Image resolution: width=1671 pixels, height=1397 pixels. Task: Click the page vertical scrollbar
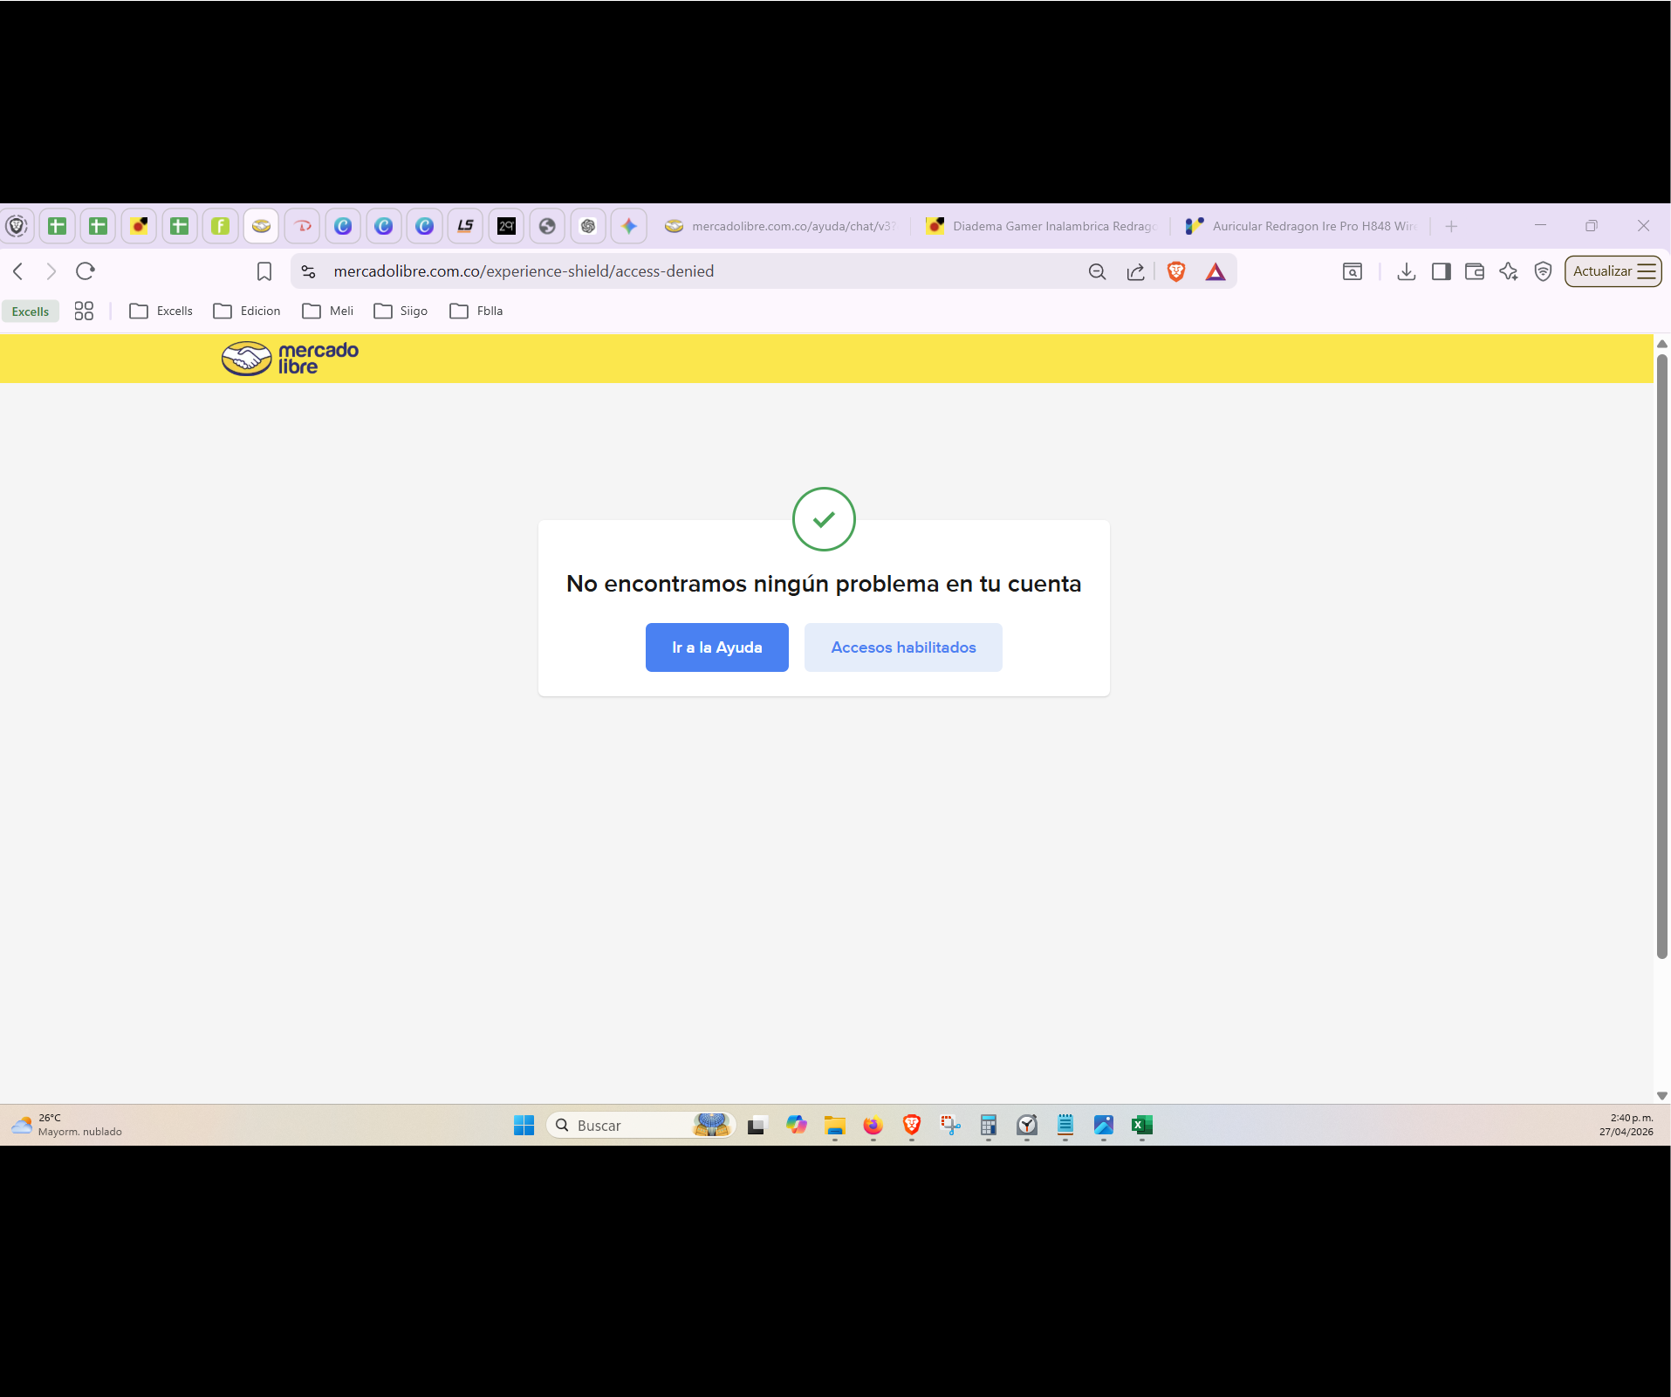point(1661,654)
